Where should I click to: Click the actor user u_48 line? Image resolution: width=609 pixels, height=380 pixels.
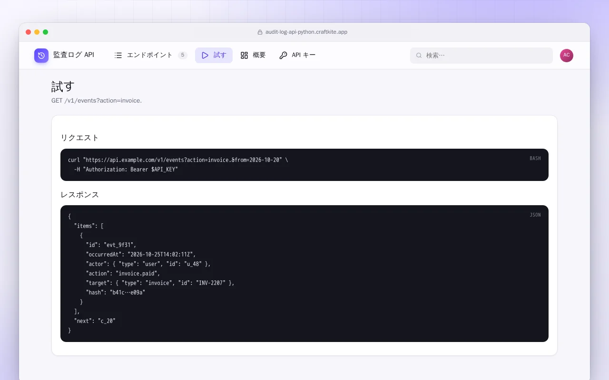(148, 264)
